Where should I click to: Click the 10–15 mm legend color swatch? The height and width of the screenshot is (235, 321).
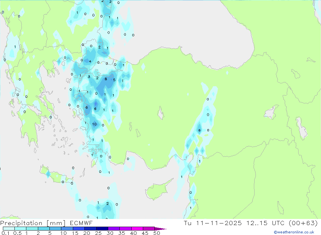point(67,229)
